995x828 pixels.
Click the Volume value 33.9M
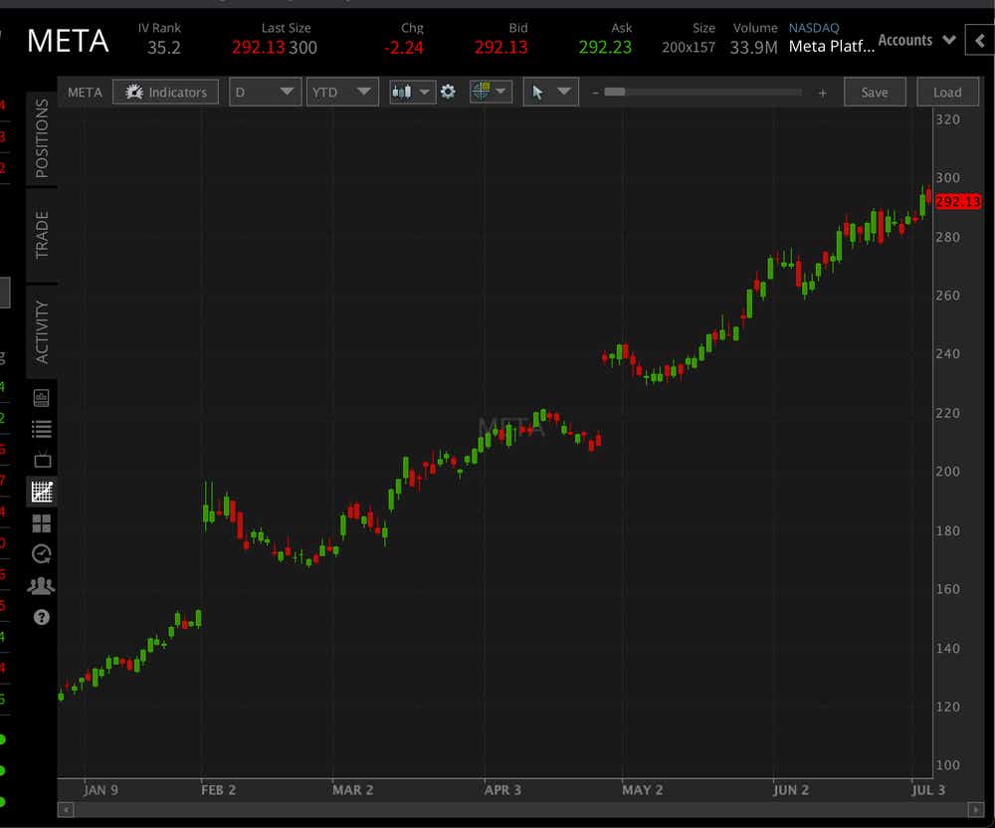pyautogui.click(x=753, y=48)
